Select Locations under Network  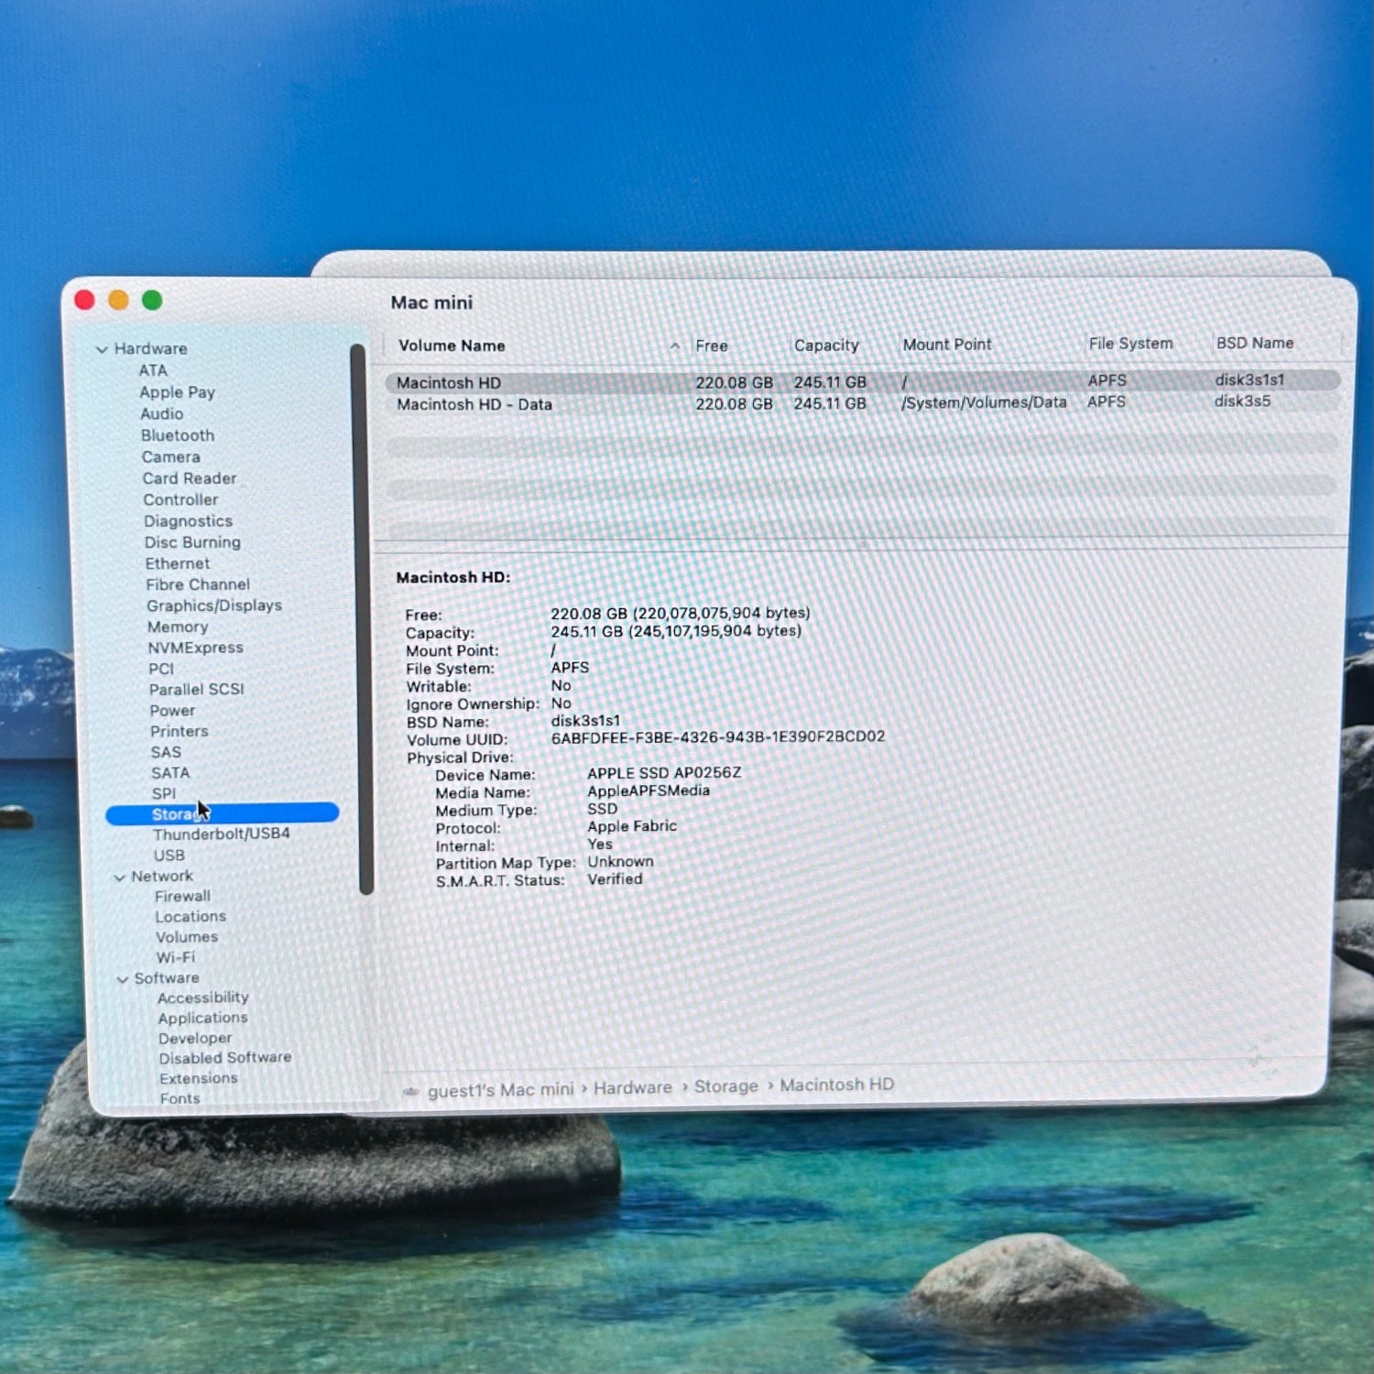(x=191, y=916)
